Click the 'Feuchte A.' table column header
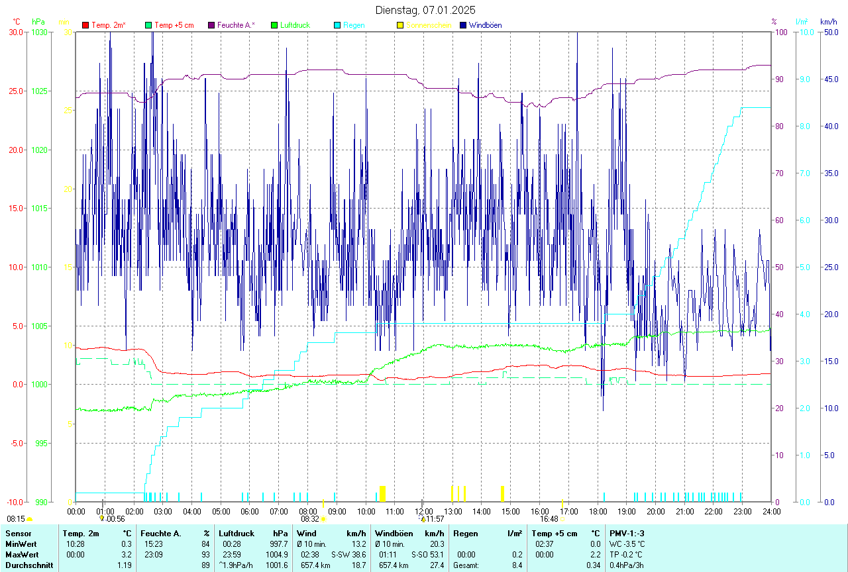This screenshot has height=572, width=848. [161, 534]
